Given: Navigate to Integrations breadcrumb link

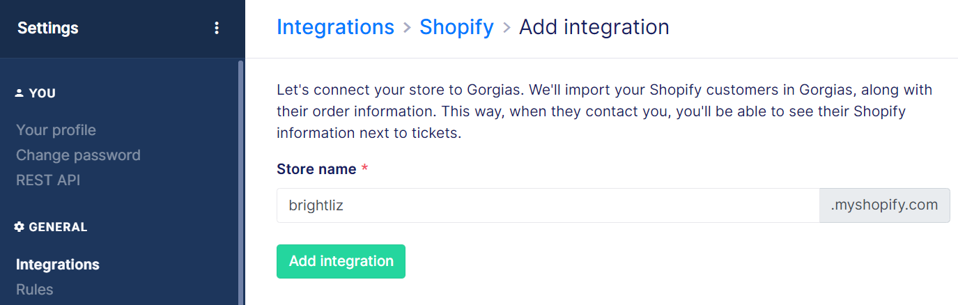Looking at the screenshot, I should coord(335,27).
